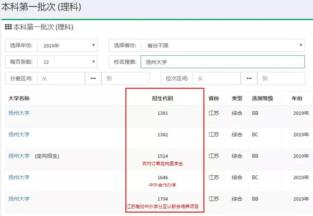Select the code cell 1381
313x216 pixels.
click(x=163, y=113)
